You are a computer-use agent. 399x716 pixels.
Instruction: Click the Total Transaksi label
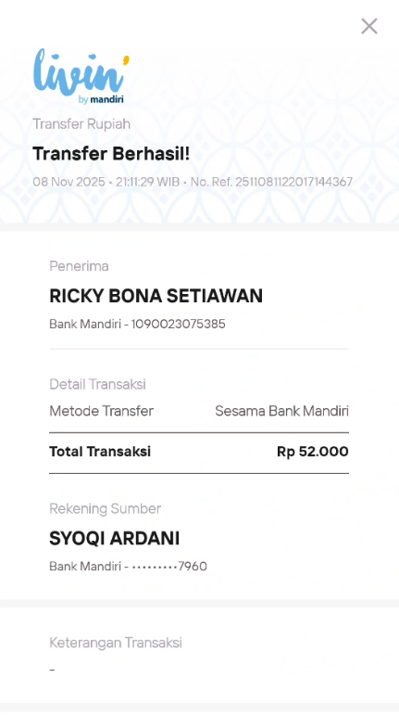[x=100, y=452]
